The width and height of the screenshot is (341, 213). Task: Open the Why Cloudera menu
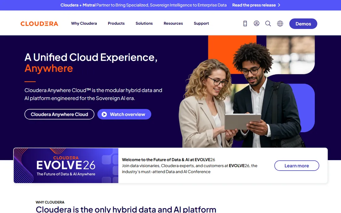[84, 23]
